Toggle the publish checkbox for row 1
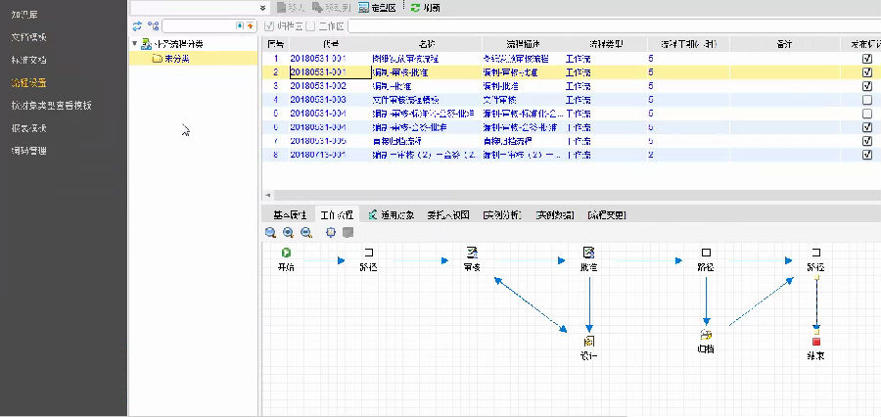881x417 pixels. pyautogui.click(x=866, y=59)
